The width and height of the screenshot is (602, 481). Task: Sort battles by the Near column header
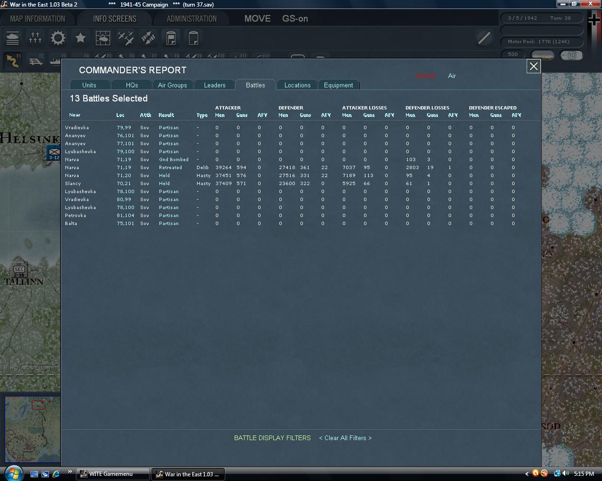[75, 115]
